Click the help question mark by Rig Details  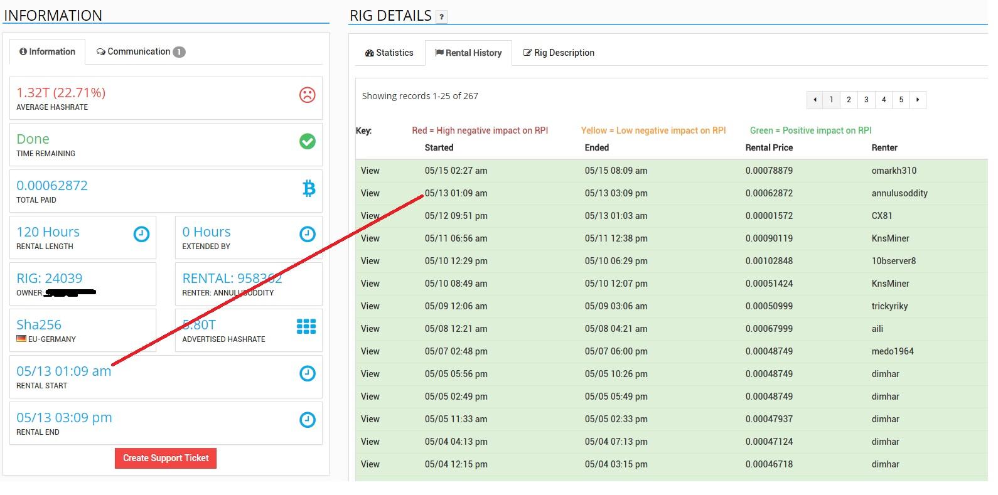pos(441,17)
